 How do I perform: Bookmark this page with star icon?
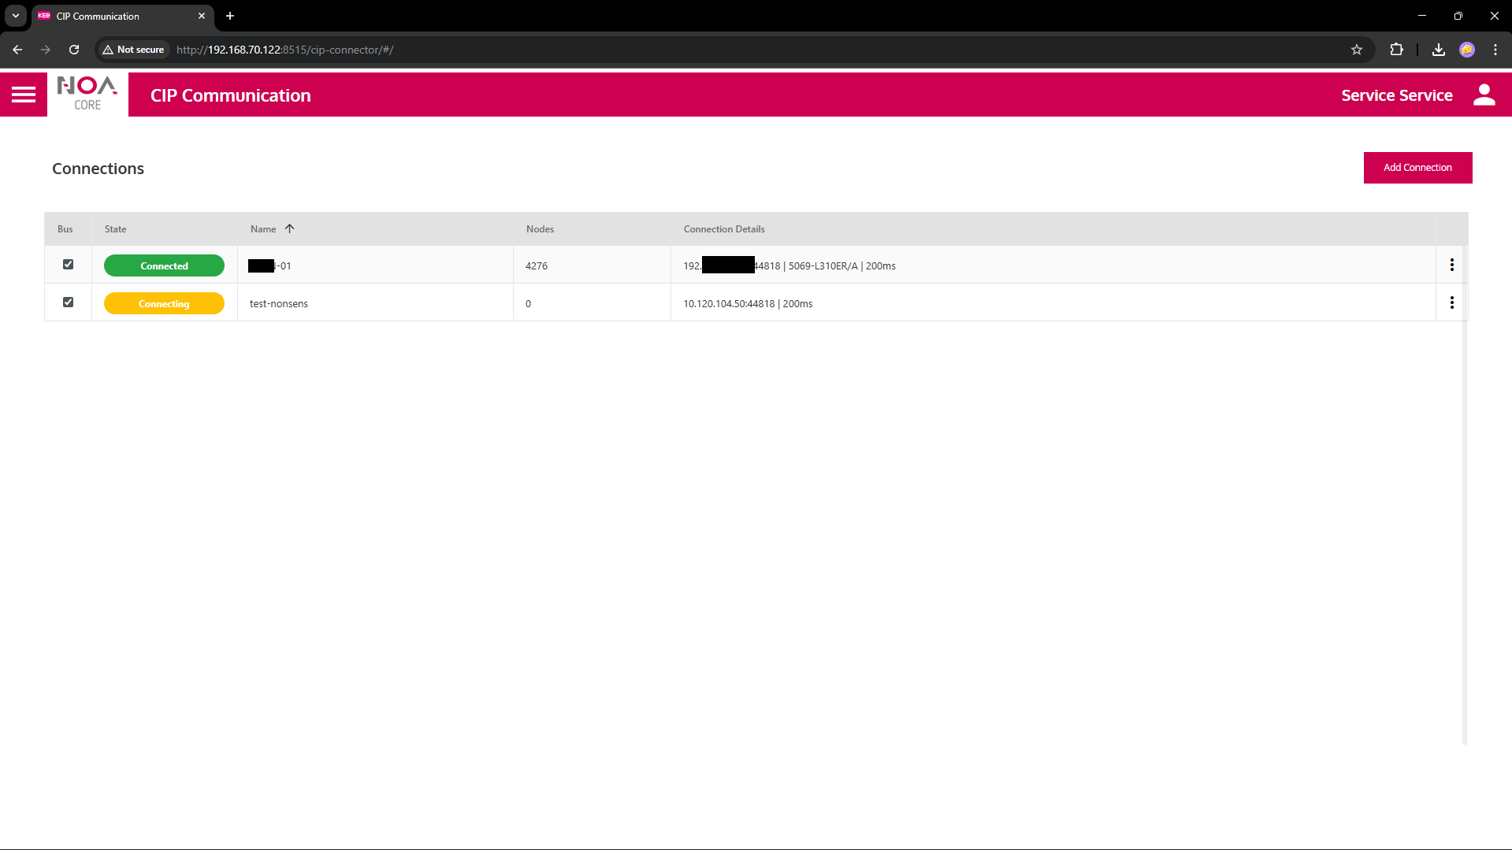1356,50
